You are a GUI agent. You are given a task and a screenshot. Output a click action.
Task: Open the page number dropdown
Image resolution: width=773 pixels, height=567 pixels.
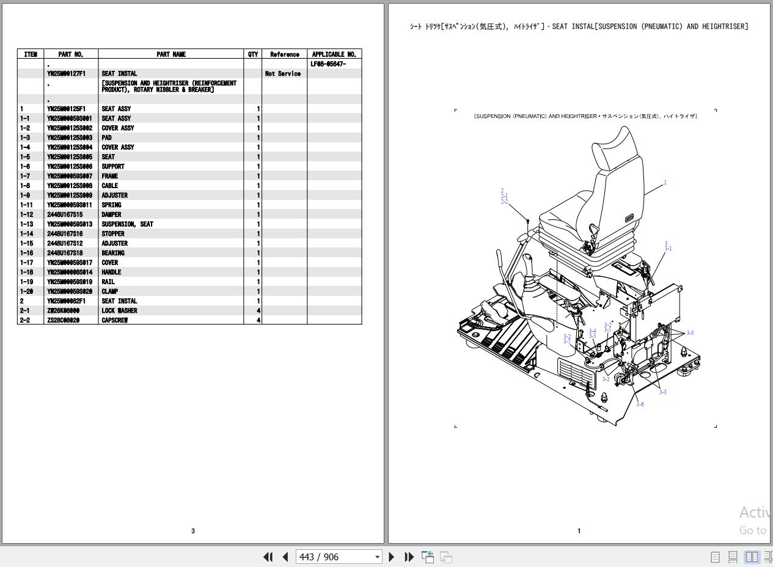tap(377, 557)
